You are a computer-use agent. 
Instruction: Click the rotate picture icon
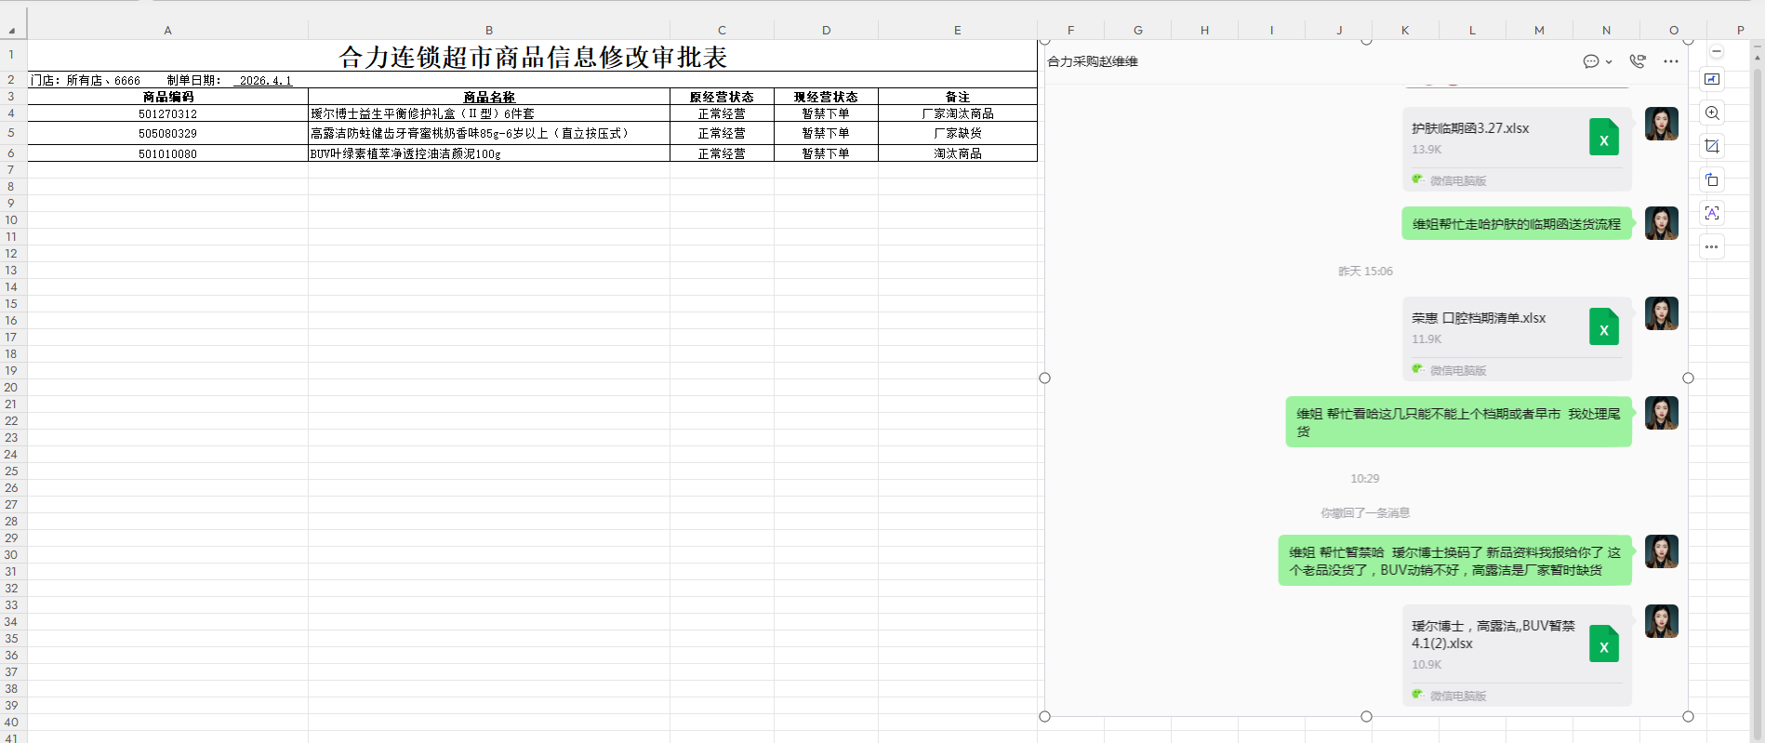1712,179
